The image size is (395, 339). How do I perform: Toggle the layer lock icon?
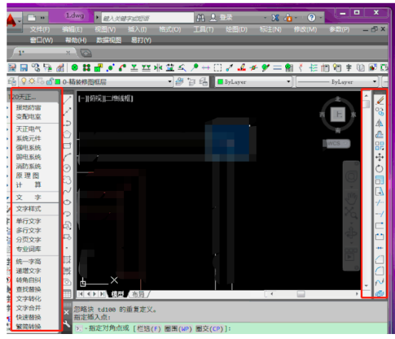pos(50,81)
